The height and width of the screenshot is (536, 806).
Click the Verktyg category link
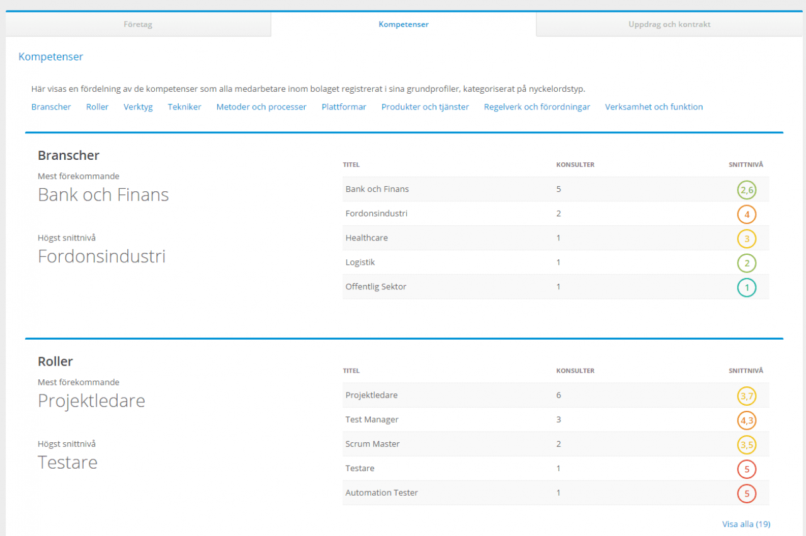tap(138, 107)
